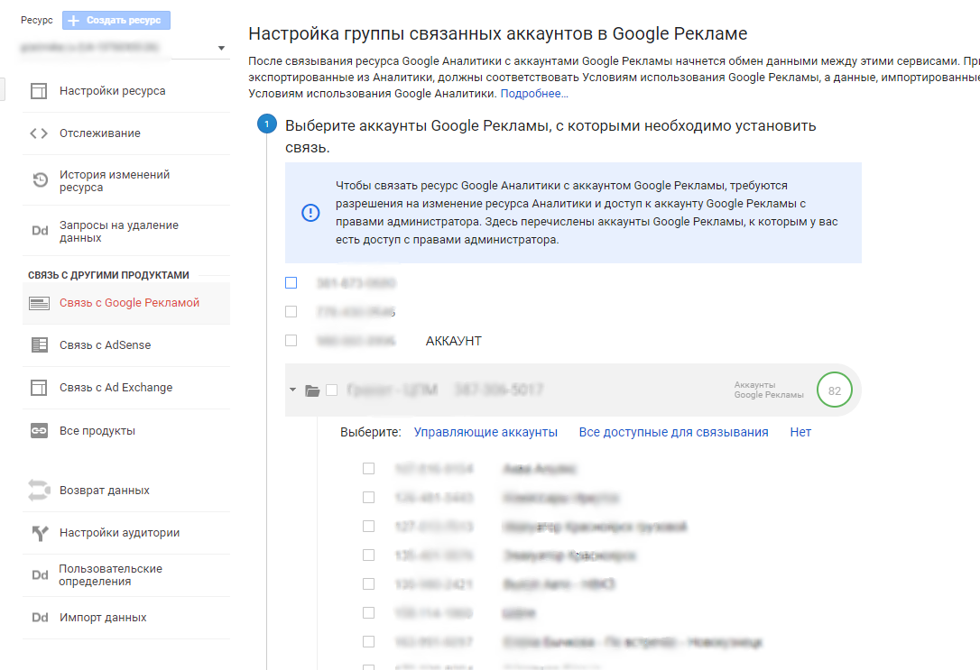Click the Отслеживание code brackets icon
Screen dimensions: 980x670
[39, 133]
